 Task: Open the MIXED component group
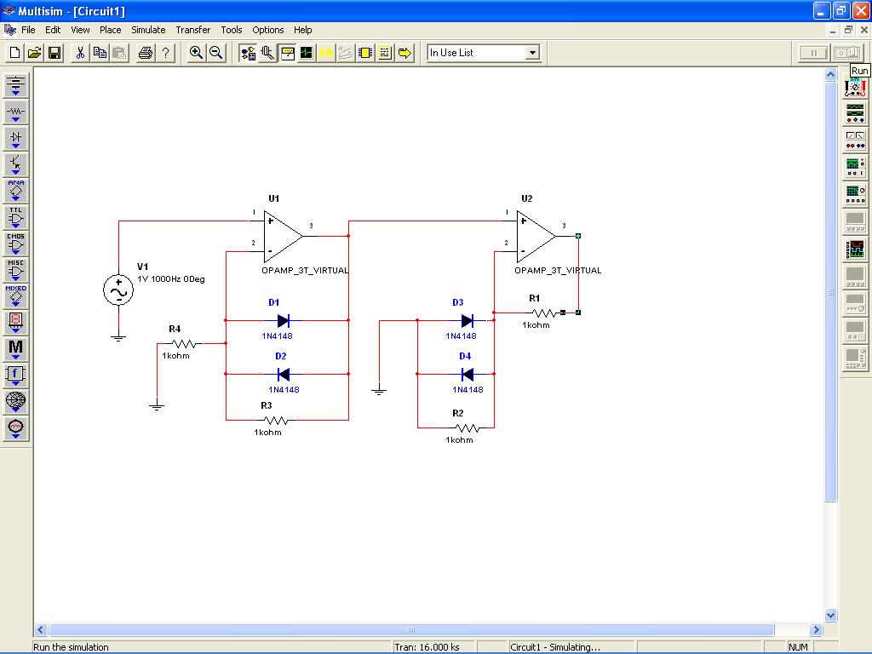click(15, 295)
